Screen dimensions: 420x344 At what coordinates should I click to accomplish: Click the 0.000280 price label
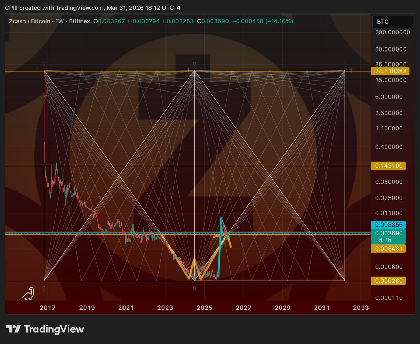388,281
